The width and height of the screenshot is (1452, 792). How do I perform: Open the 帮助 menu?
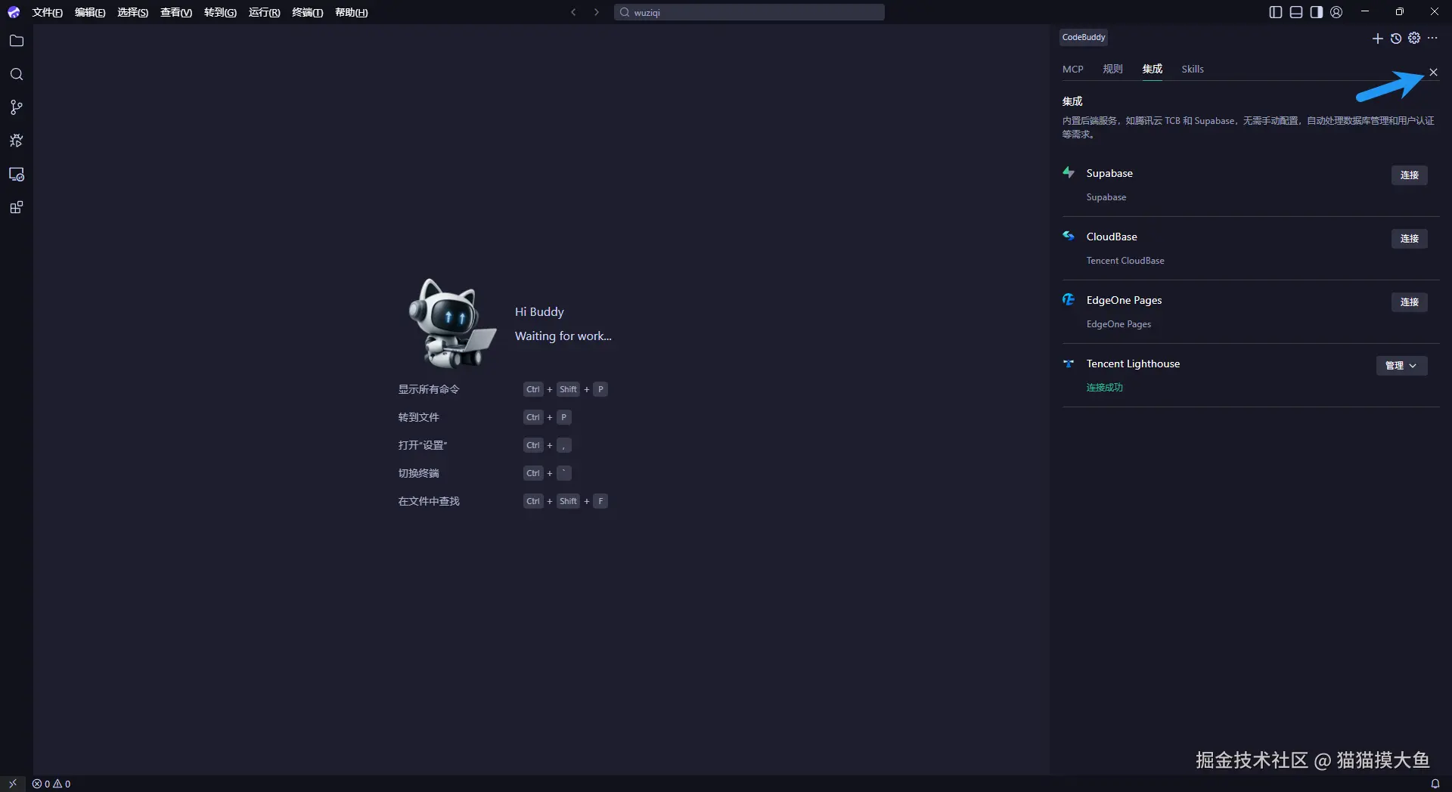click(x=351, y=12)
